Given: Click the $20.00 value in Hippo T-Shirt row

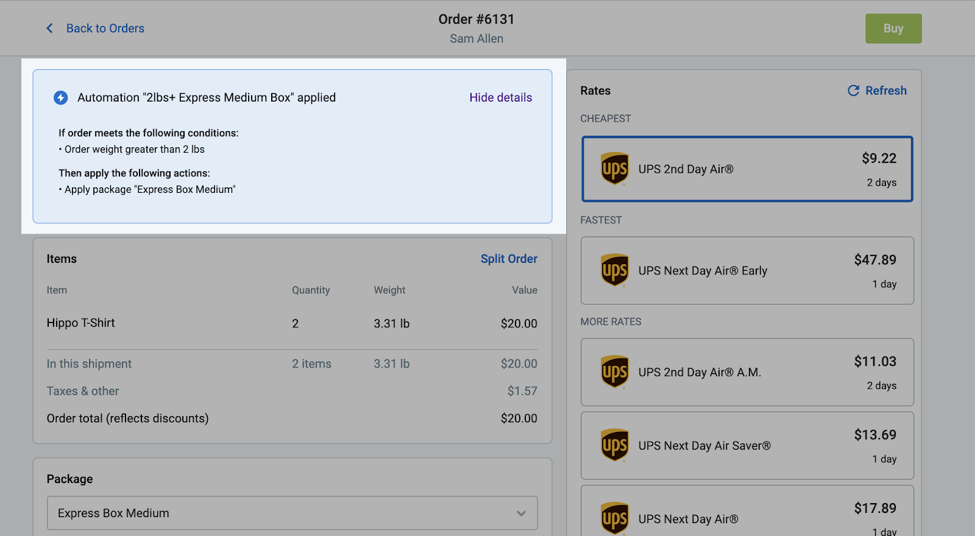Looking at the screenshot, I should coord(519,324).
